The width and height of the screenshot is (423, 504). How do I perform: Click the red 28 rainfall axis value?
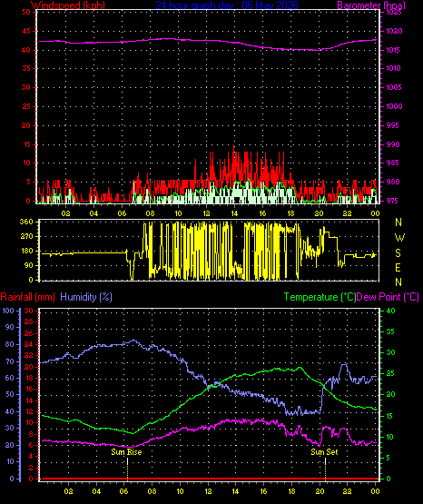click(29, 321)
